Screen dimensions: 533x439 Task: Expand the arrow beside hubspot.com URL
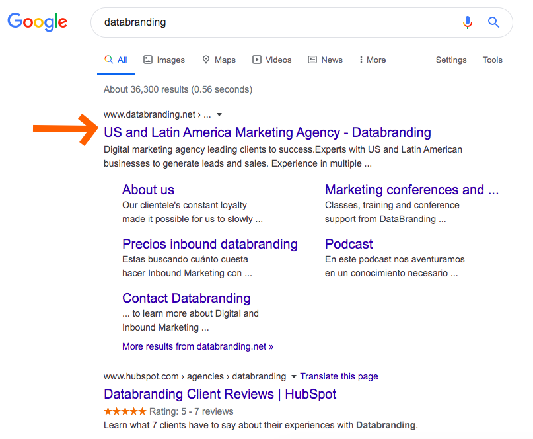tap(293, 377)
